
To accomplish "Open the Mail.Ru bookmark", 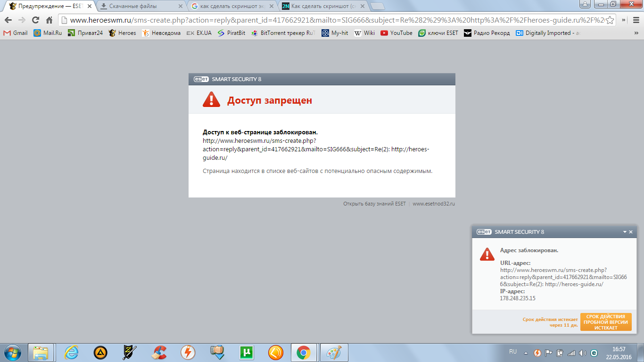I will tap(48, 33).
